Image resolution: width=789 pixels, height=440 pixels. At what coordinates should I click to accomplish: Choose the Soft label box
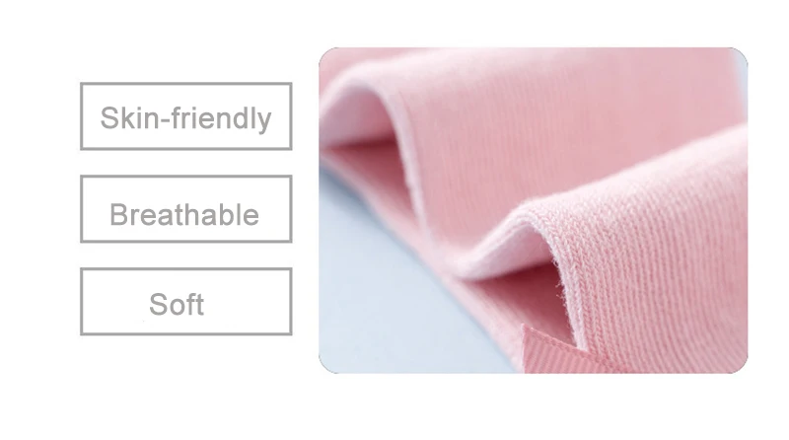coord(185,302)
